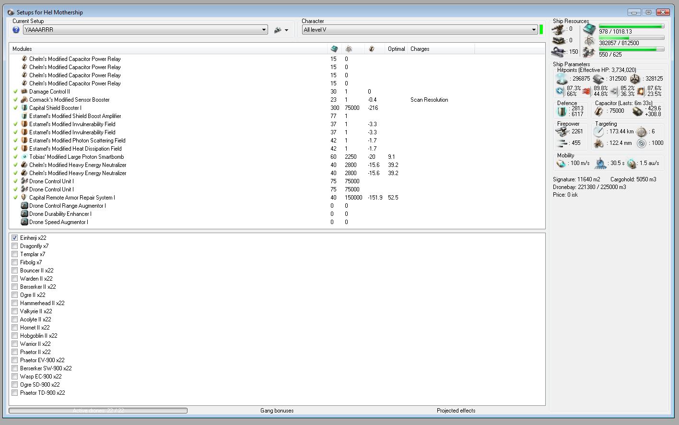The width and height of the screenshot is (679, 425).
Task: Click the Charges column header
Action: pos(441,49)
